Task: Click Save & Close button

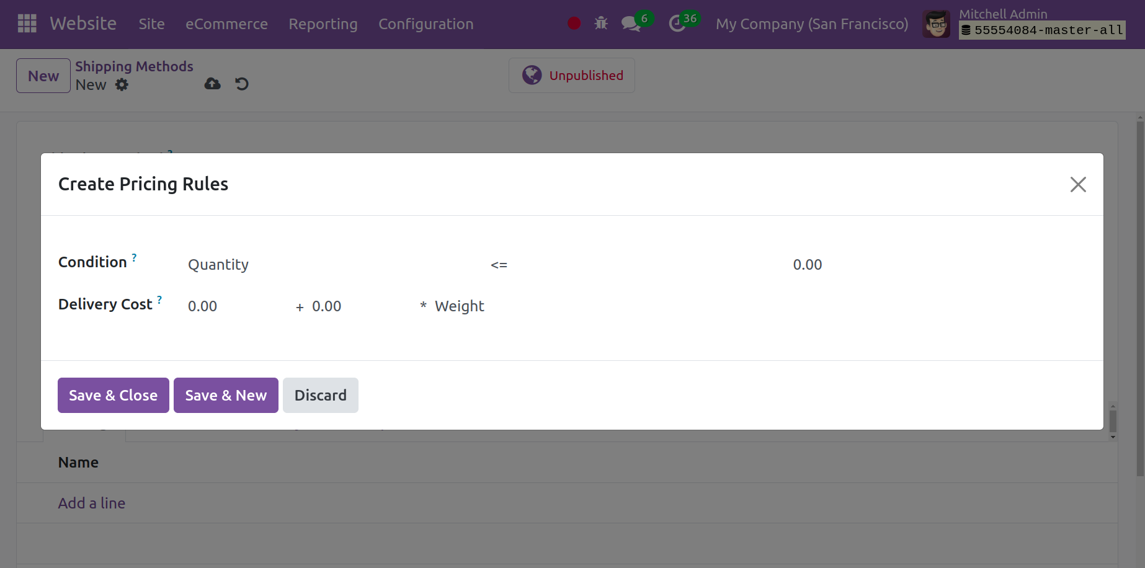Action: tap(113, 395)
